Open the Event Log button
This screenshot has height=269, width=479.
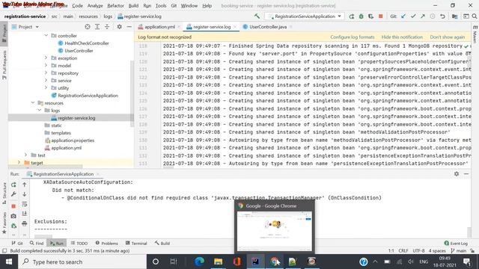click(x=456, y=243)
